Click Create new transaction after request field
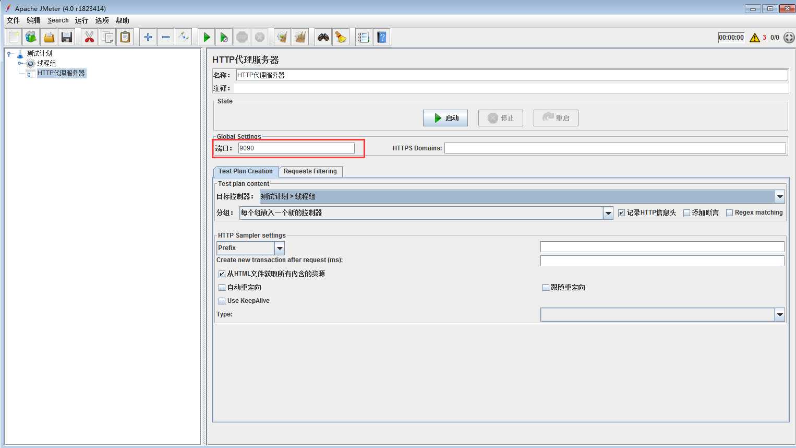The width and height of the screenshot is (796, 448). pyautogui.click(x=662, y=261)
